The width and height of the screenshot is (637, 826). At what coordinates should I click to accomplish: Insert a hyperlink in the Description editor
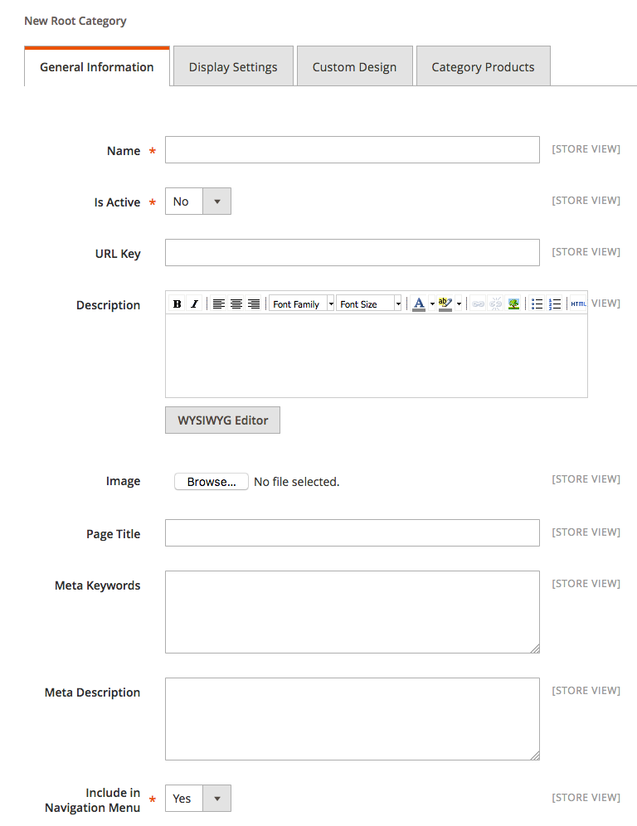tap(477, 303)
